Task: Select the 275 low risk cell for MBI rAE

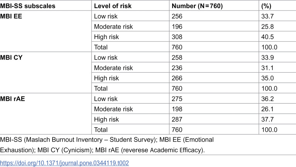Action: click(x=177, y=99)
